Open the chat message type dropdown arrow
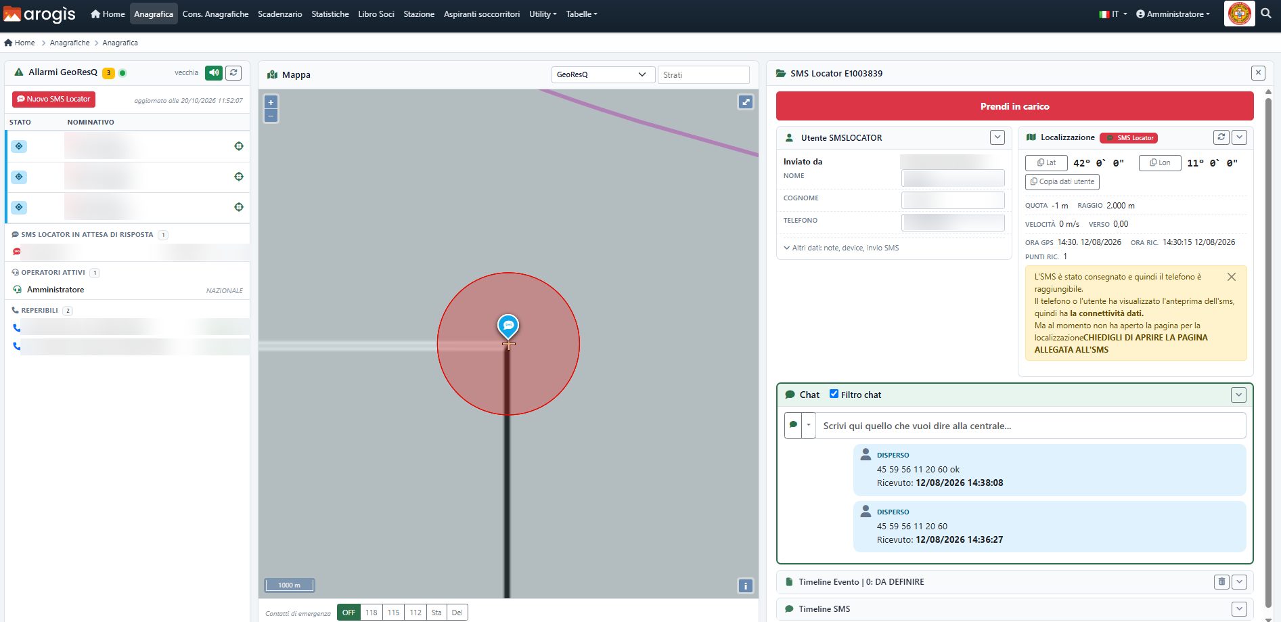 tap(809, 425)
